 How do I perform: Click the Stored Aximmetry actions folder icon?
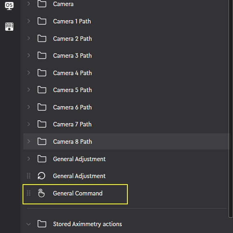42,224
